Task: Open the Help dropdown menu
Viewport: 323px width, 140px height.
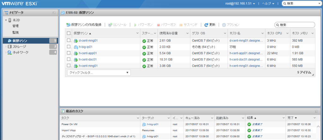Action: click(268, 3)
